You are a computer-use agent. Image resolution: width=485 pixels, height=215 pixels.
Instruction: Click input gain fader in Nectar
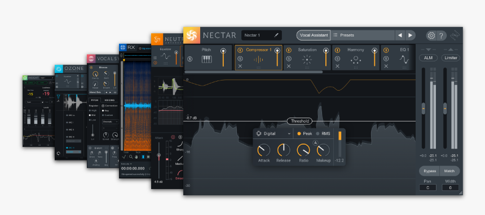pos(424,108)
